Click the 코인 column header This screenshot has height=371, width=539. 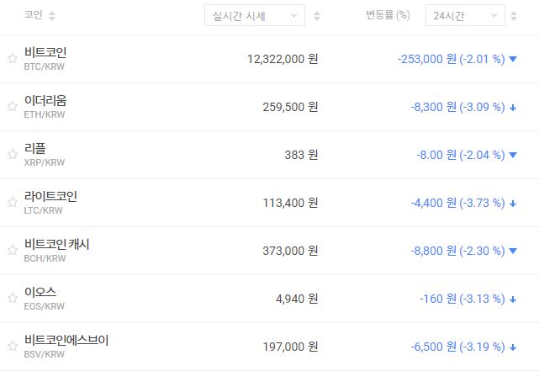(33, 15)
